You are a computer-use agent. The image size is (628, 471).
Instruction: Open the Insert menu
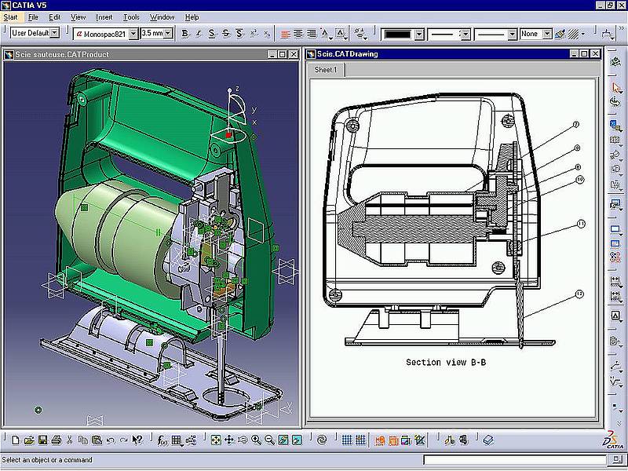tap(104, 17)
